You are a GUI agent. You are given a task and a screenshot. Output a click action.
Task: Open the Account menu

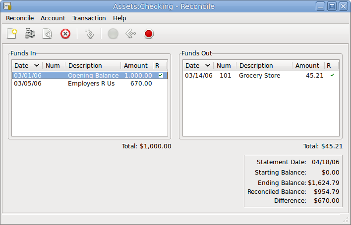pyautogui.click(x=53, y=18)
